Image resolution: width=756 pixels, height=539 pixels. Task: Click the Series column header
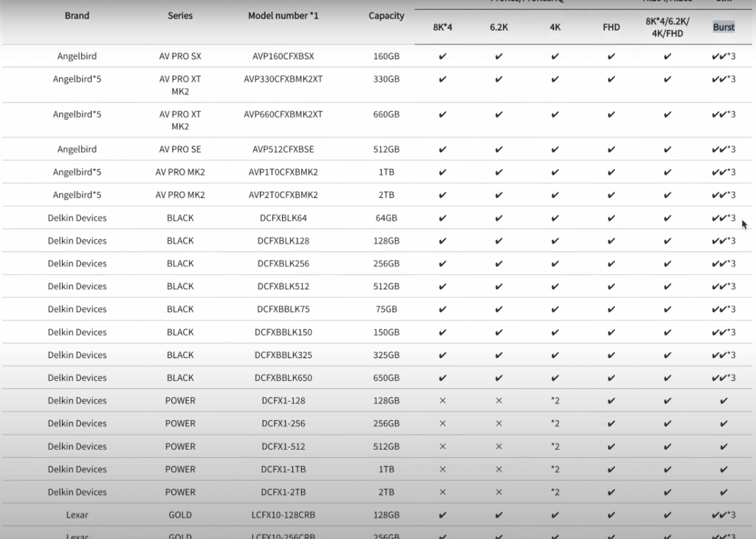click(180, 16)
